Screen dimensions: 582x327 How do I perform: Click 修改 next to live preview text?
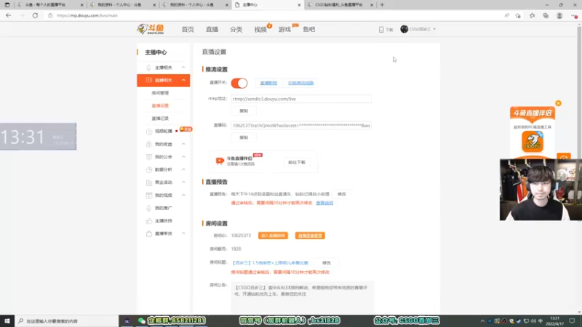click(342, 194)
